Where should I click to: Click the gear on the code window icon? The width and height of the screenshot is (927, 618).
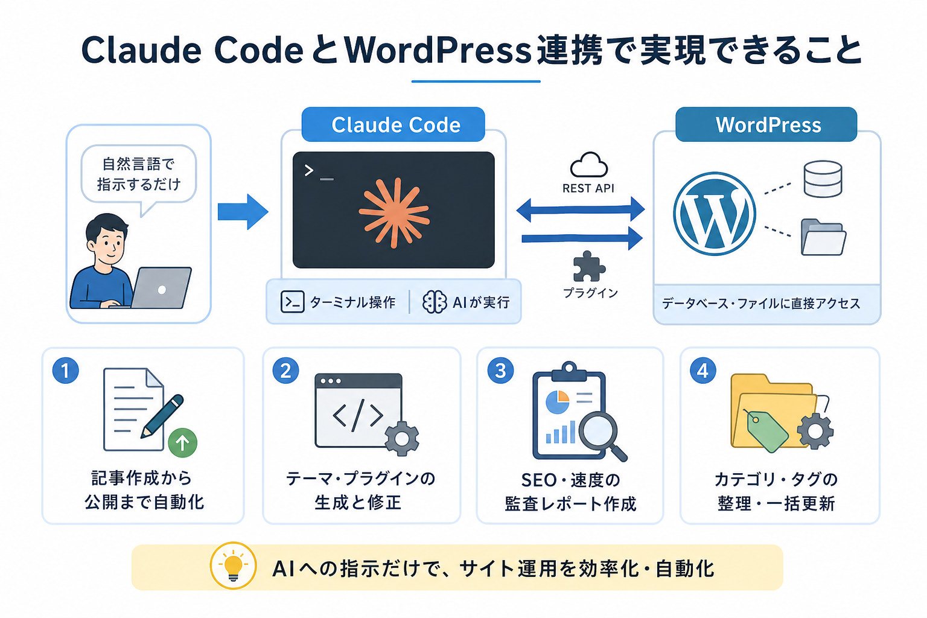[x=401, y=438]
